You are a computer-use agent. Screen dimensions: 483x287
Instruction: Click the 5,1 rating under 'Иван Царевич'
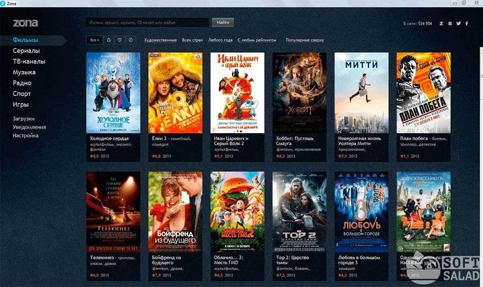pos(218,156)
